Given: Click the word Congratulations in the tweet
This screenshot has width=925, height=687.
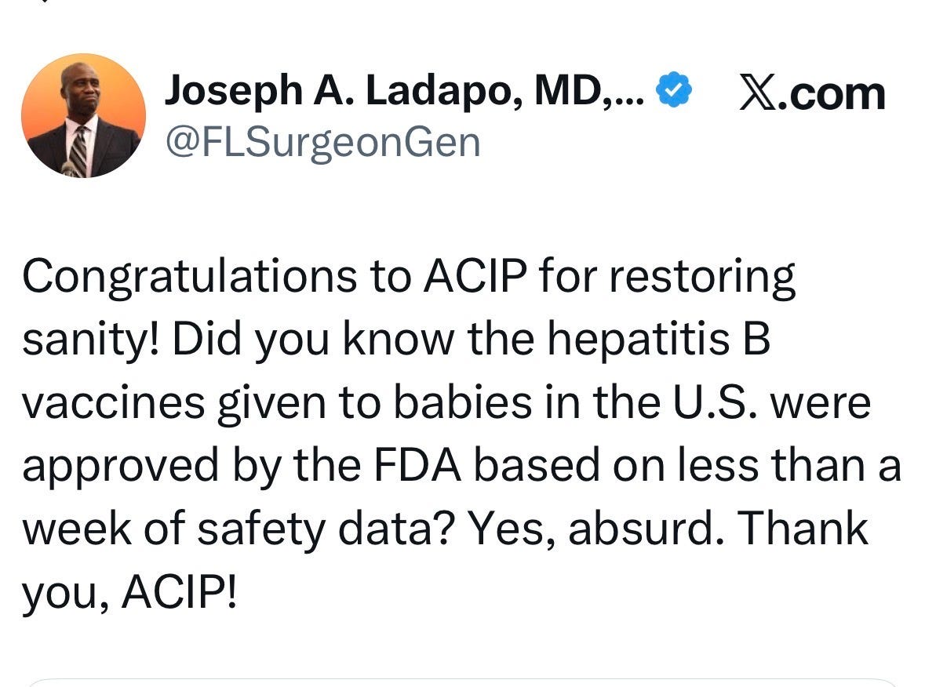Looking at the screenshot, I should (190, 277).
